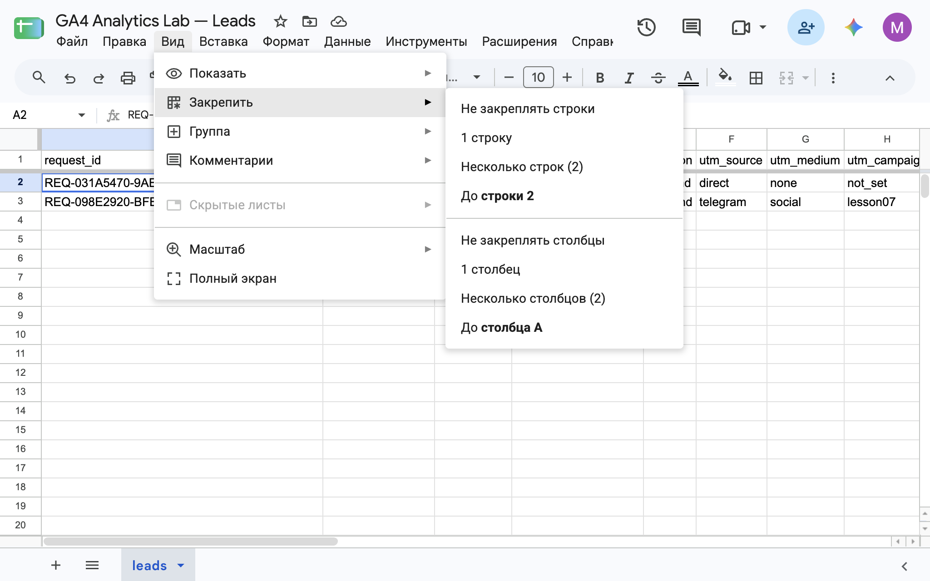Toggle bold formatting
The height and width of the screenshot is (581, 930).
(x=600, y=78)
